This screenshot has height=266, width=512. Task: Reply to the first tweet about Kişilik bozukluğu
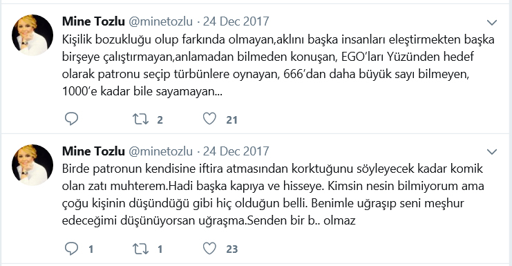(71, 119)
